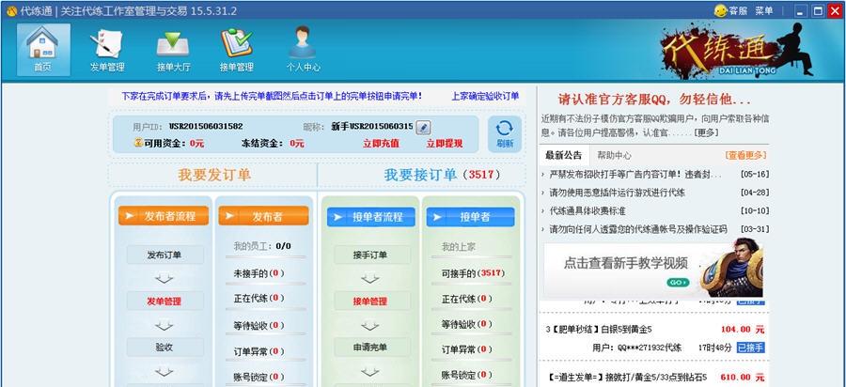Click the user ID USR201506031582
Viewport: 846px width, 387px height.
coord(206,126)
